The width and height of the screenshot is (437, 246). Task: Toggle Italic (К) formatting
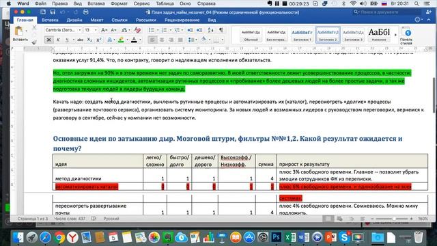(58, 40)
